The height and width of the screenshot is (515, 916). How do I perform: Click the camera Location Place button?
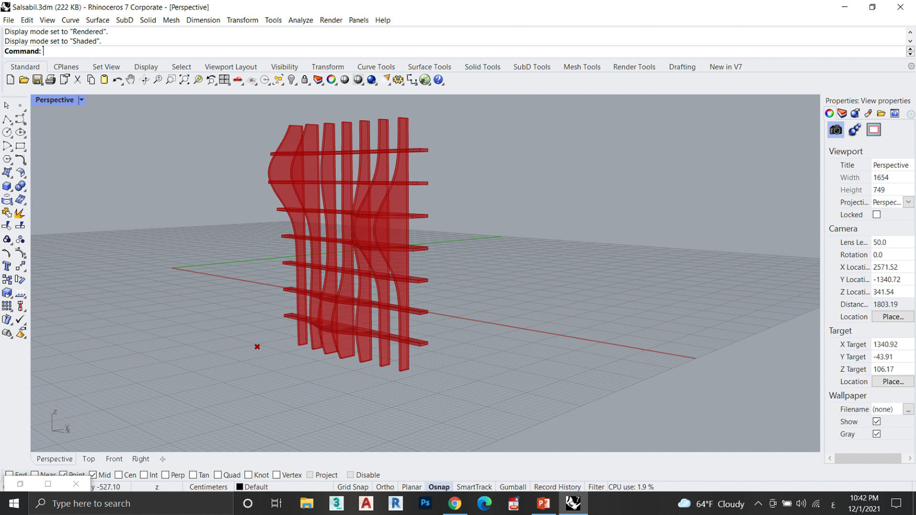coord(893,316)
